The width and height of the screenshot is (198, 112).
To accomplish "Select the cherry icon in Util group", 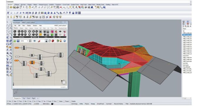I will click(56, 32).
